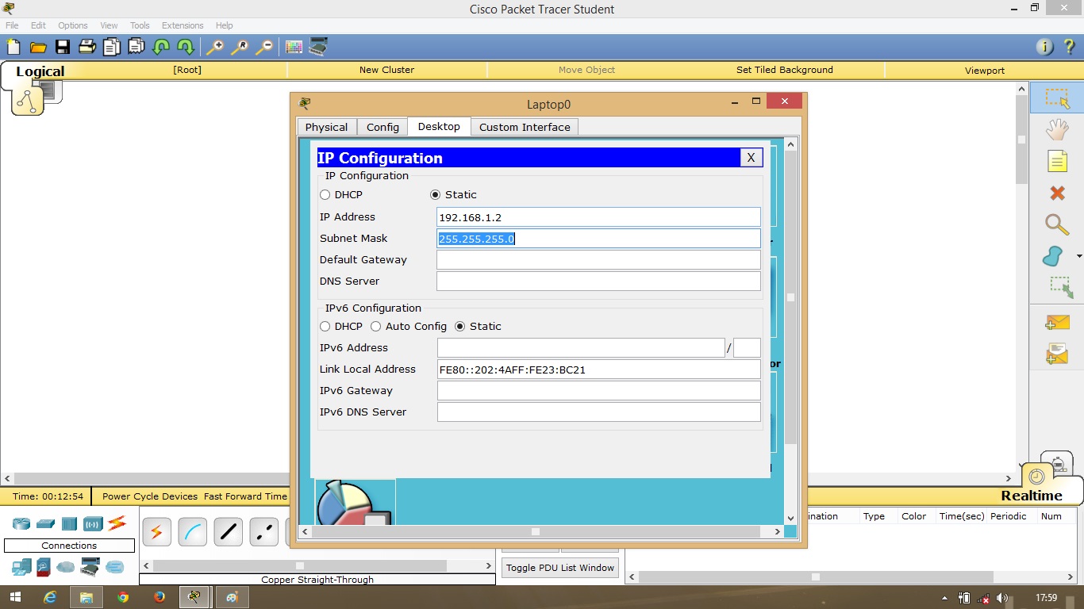
Task: Open the help question mark
Action: 1069,47
